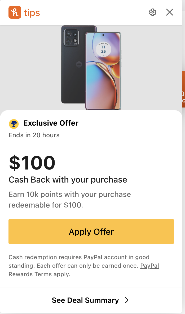Click the large $100 amount

pos(32,163)
